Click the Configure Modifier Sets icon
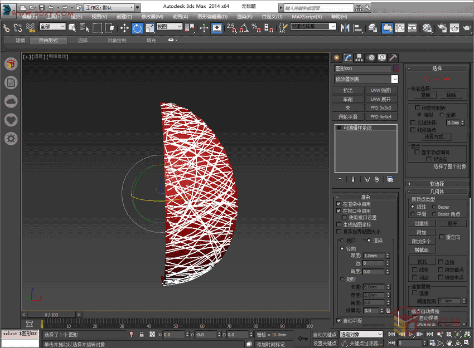 [x=390, y=179]
